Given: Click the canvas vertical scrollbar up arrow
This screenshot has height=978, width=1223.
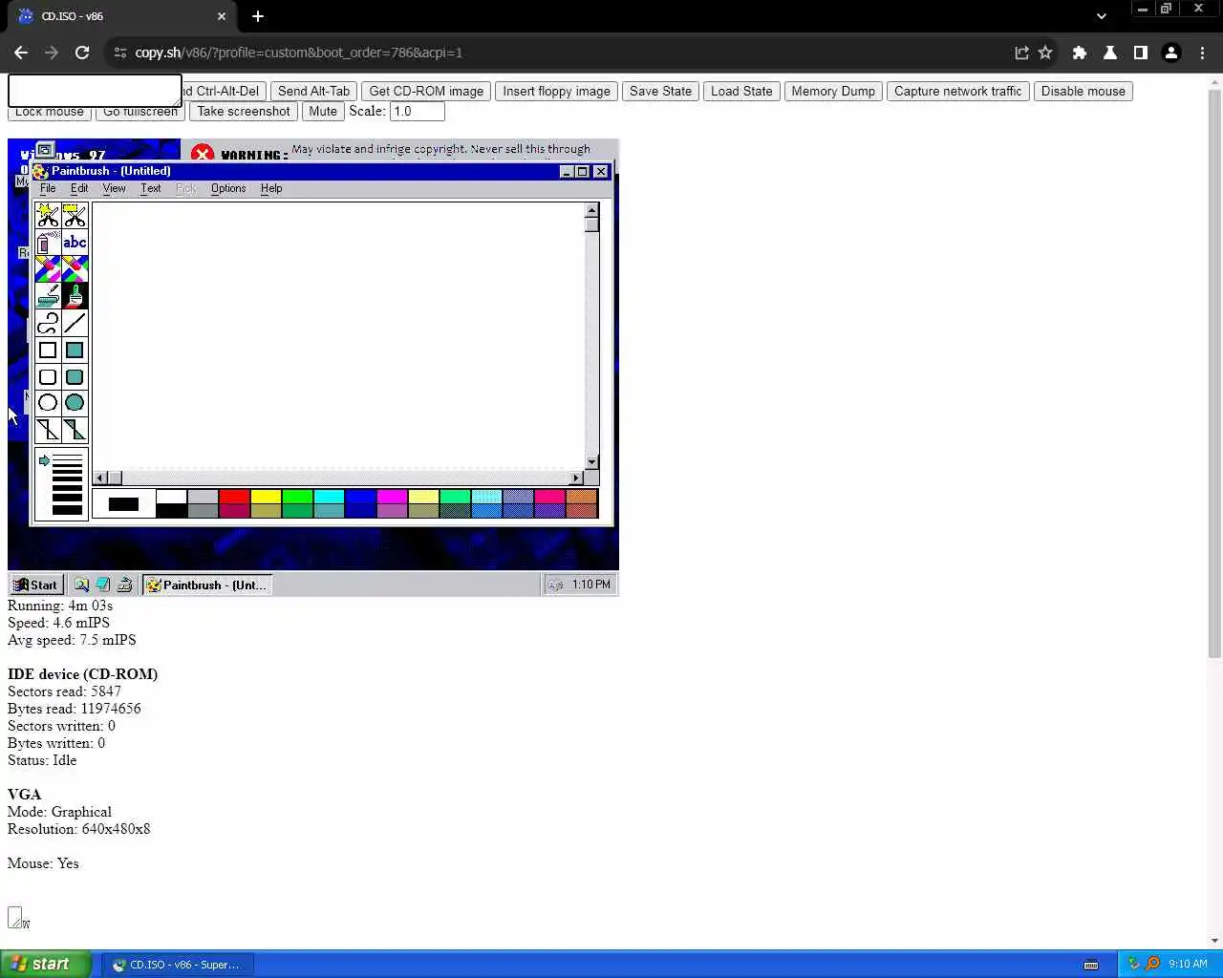Looking at the screenshot, I should (591, 210).
